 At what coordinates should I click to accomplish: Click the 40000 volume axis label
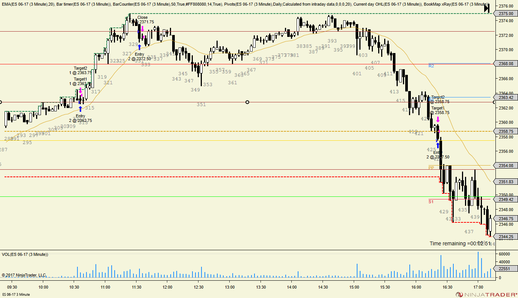(504, 262)
